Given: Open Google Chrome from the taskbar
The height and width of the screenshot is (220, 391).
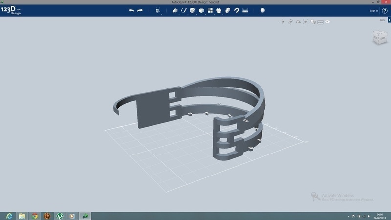Looking at the screenshot, I should coord(35,216).
